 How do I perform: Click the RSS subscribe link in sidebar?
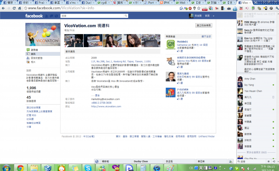(x=31, y=115)
